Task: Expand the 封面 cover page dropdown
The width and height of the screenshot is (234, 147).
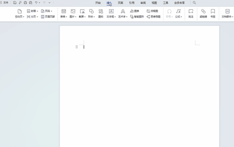Action: [33, 11]
